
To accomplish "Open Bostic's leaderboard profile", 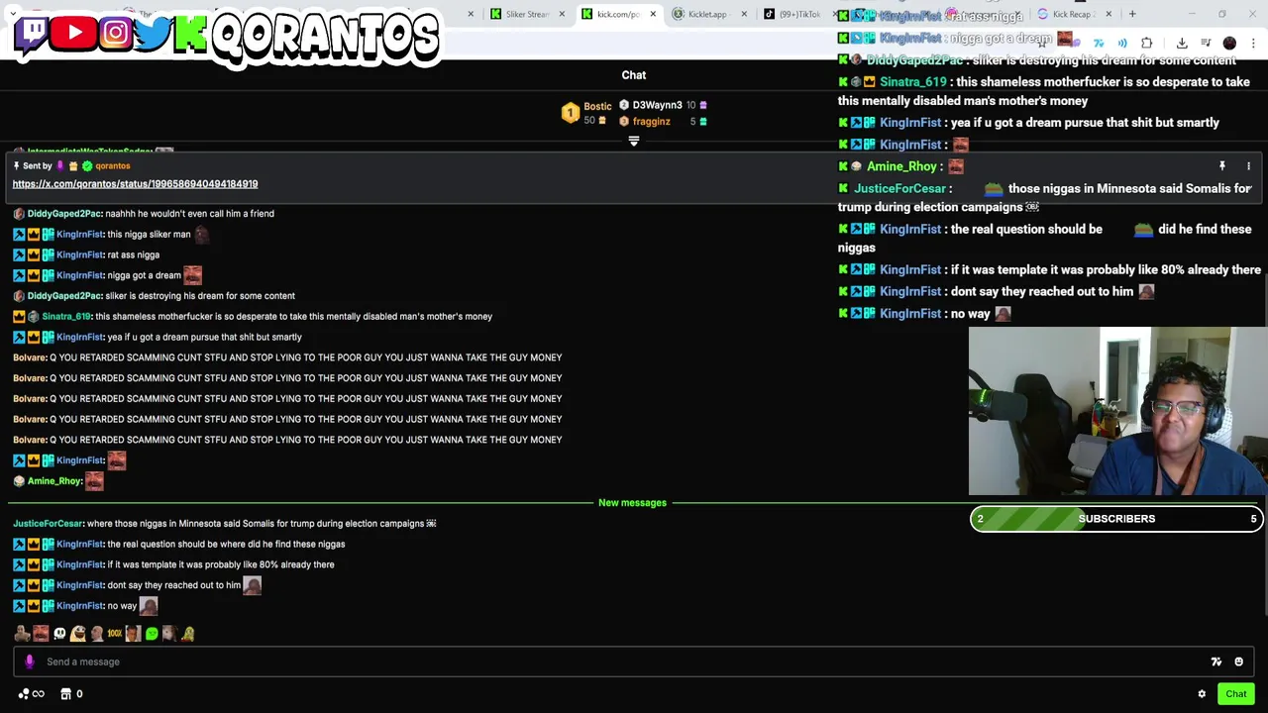I will pyautogui.click(x=597, y=106).
